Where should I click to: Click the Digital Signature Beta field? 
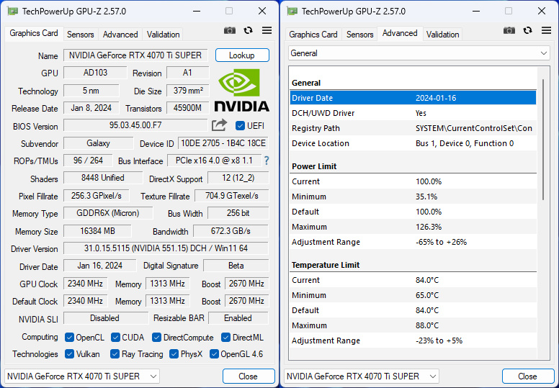(x=236, y=266)
